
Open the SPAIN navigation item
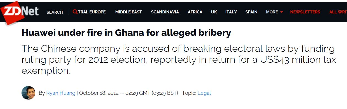click(251, 12)
